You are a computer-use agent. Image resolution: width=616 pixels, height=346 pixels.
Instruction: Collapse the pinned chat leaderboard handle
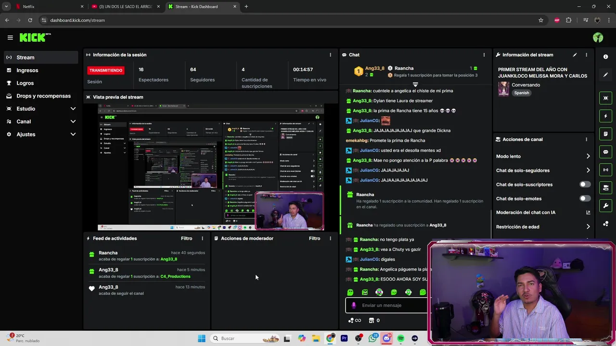415,85
